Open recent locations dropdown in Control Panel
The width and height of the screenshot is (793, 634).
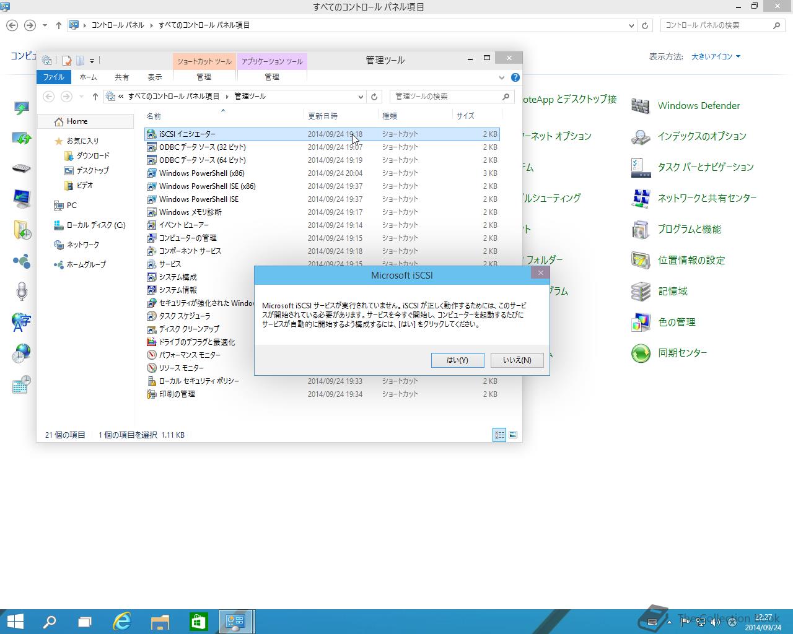(x=45, y=25)
